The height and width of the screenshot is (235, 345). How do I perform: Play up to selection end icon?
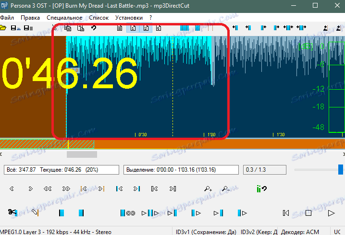click(x=219, y=213)
